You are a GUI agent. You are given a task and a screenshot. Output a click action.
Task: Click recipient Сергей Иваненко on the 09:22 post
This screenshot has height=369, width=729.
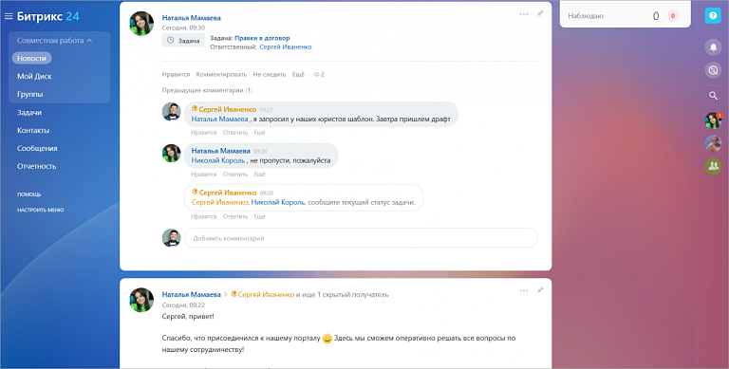266,295
